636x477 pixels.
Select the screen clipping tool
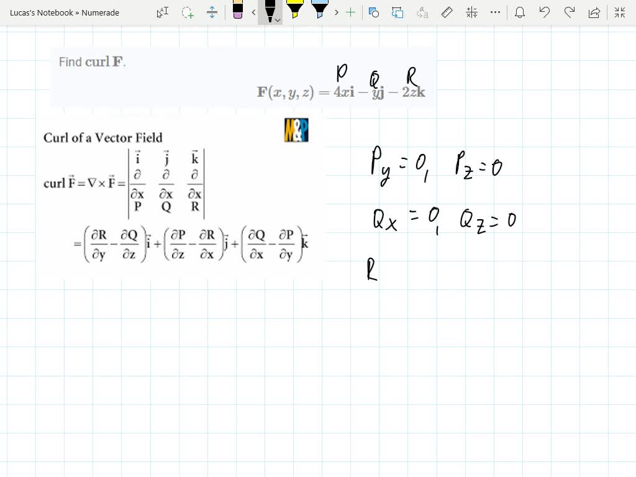373,12
